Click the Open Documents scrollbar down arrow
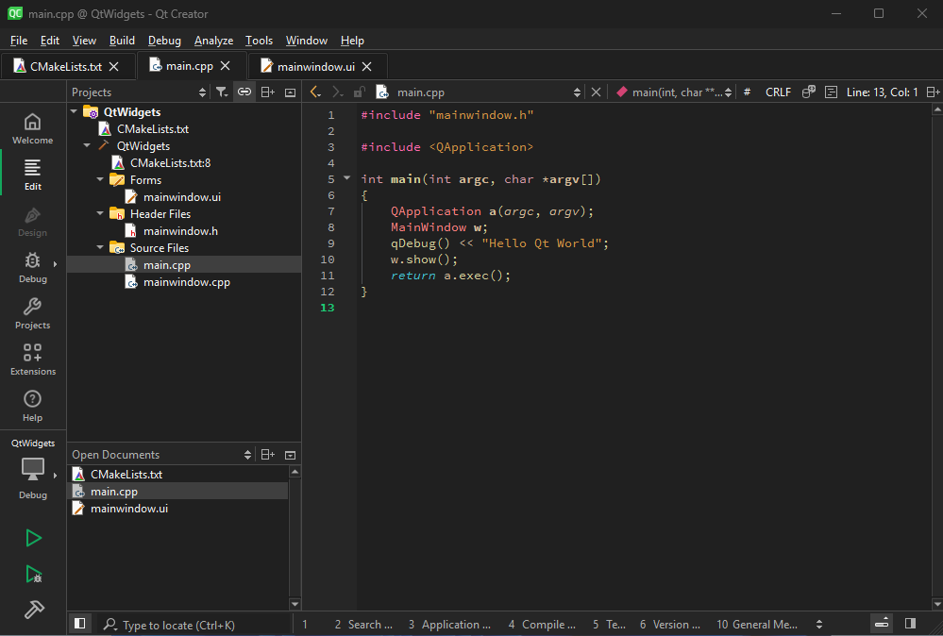This screenshot has height=636, width=943. 295,604
